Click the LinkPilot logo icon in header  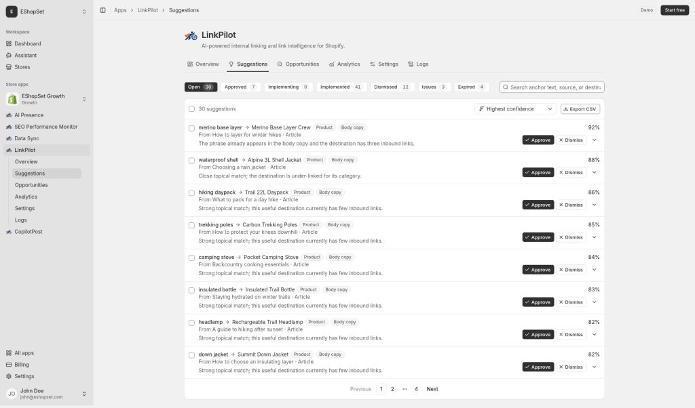[x=191, y=36]
